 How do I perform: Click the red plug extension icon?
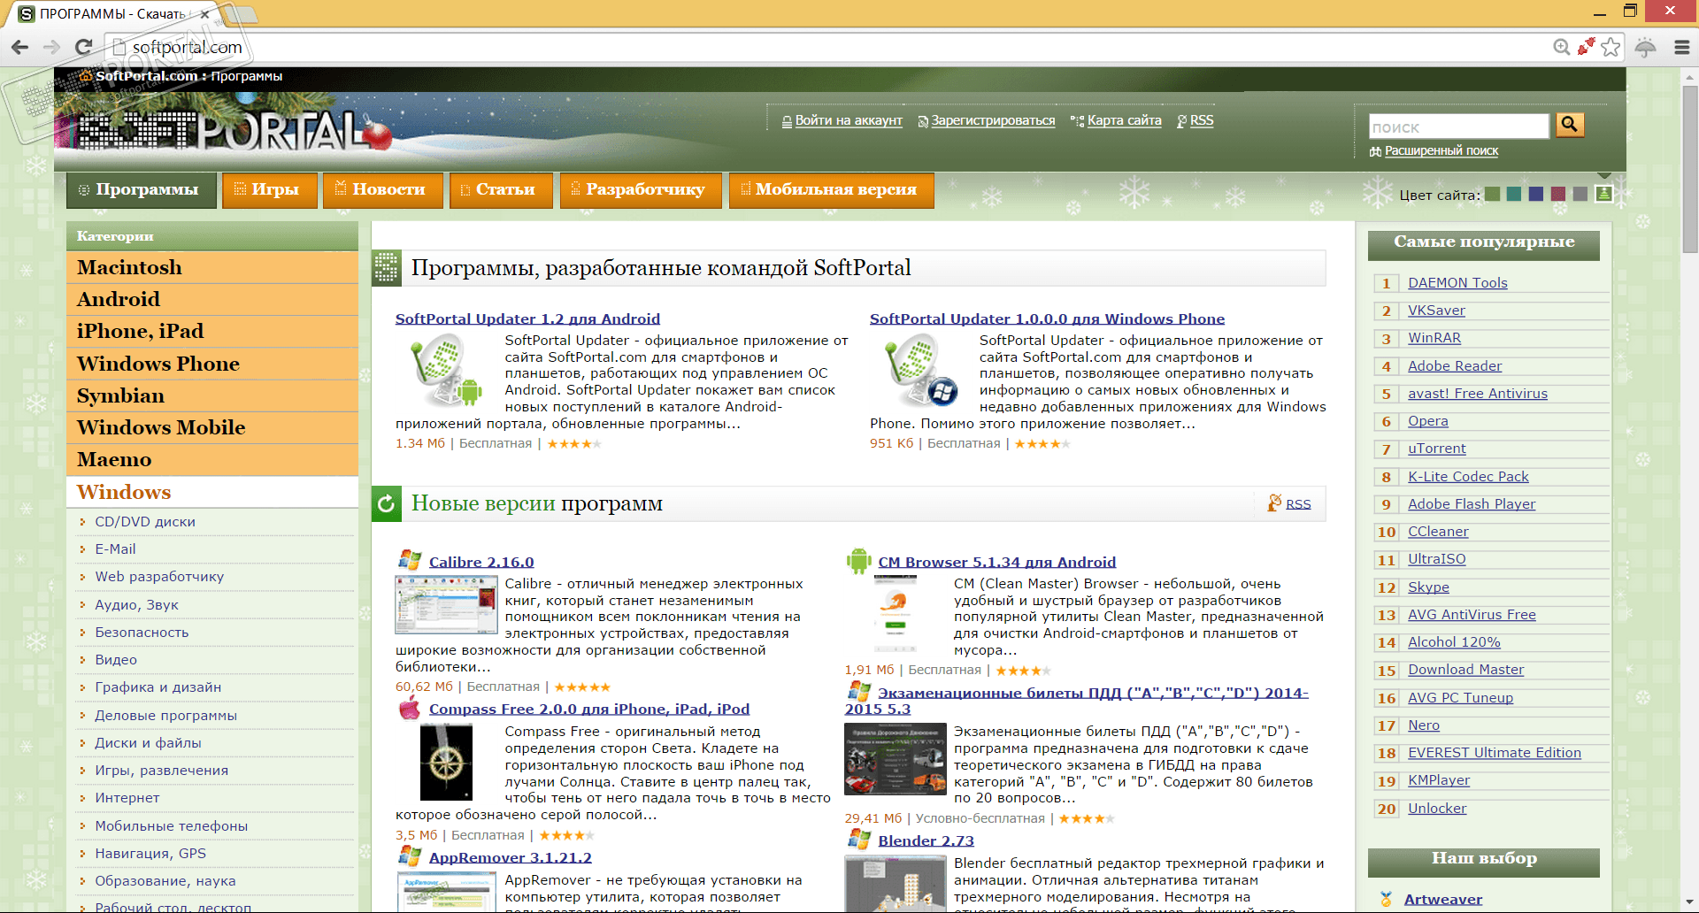coord(1586,46)
